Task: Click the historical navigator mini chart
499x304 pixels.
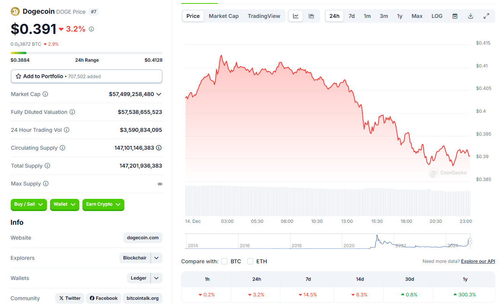Action: [x=328, y=241]
